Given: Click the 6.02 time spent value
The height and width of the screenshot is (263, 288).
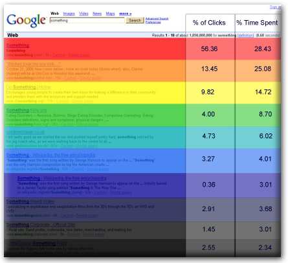Looking at the screenshot, I should pos(266,136).
